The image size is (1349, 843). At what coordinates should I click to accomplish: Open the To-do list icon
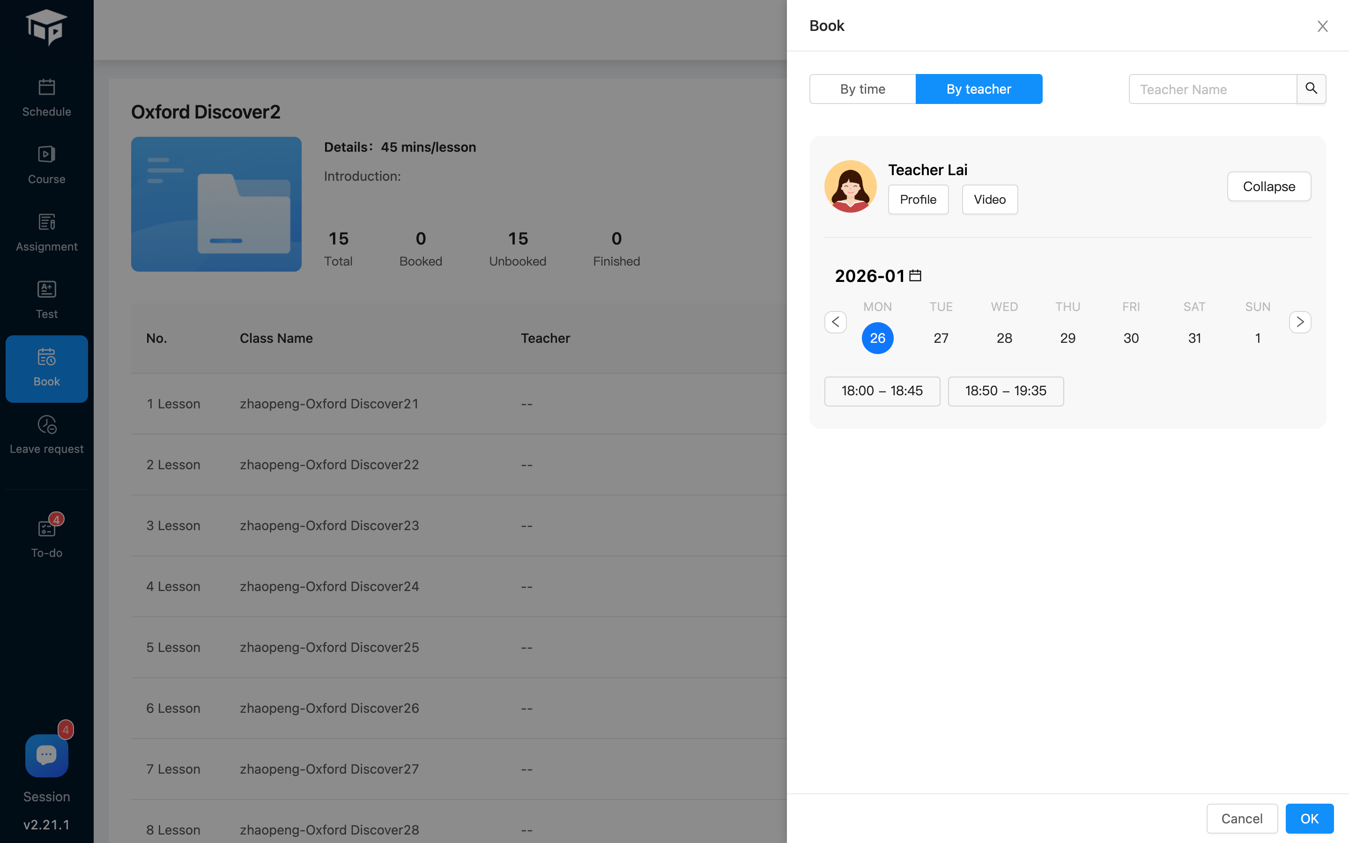pyautogui.click(x=46, y=528)
